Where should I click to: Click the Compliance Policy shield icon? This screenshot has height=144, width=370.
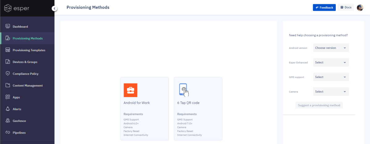tap(8, 73)
